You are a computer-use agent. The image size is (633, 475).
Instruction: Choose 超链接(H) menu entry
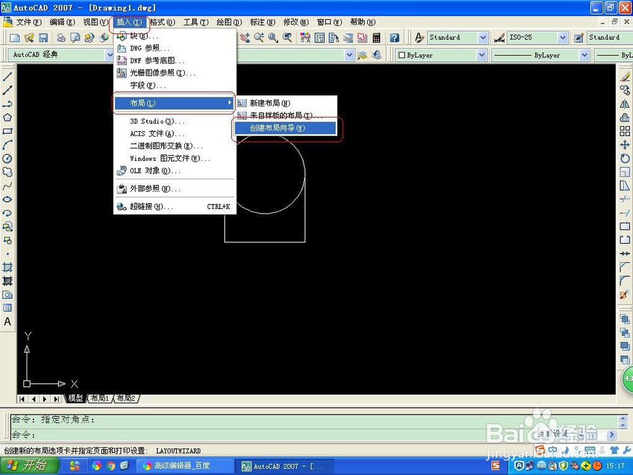175,207
